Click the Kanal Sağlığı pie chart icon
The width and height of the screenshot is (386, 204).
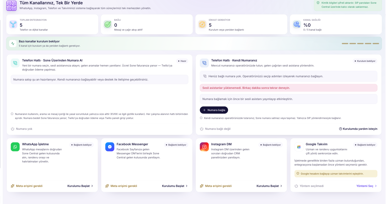297,24
